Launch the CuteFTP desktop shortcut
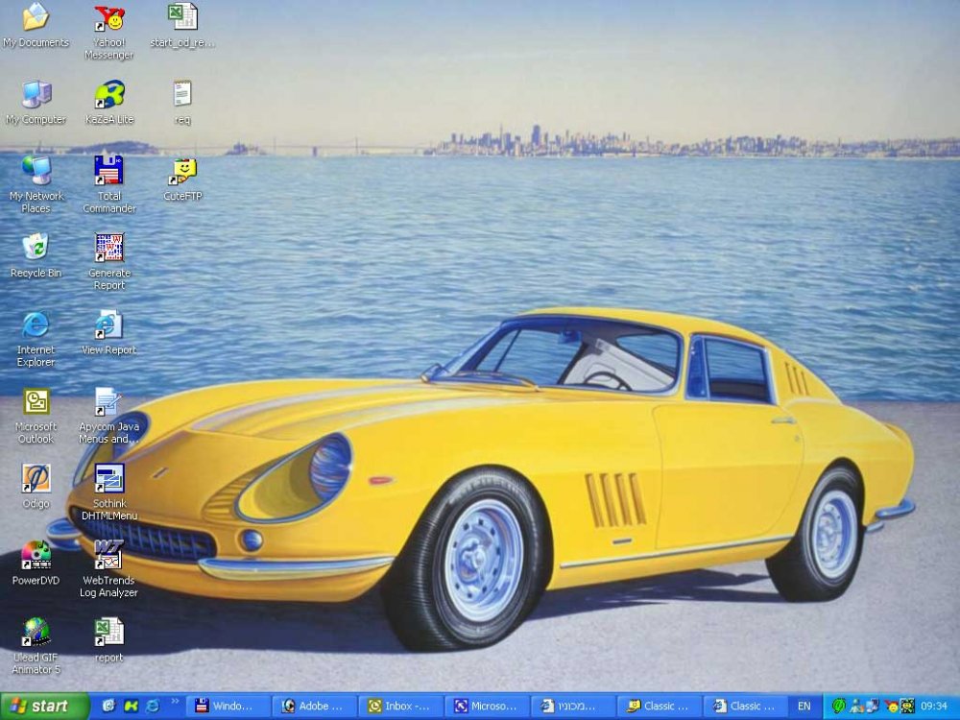 [182, 179]
